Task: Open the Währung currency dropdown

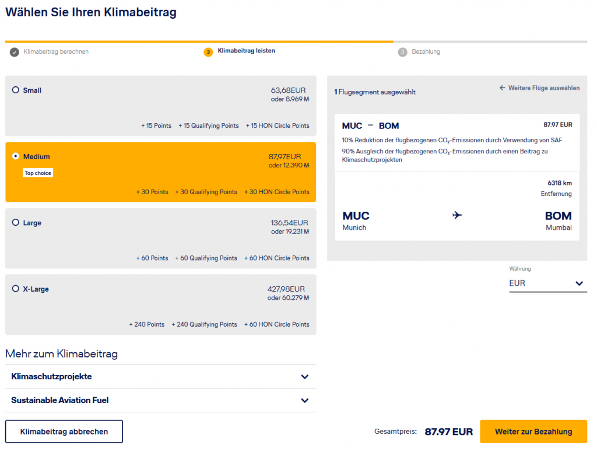Action: tap(548, 283)
